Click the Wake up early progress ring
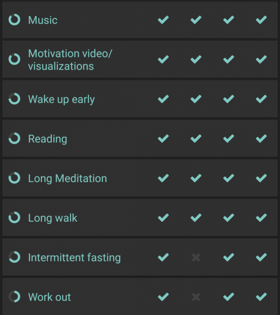Screen dimensions: 280x315 (14, 99)
